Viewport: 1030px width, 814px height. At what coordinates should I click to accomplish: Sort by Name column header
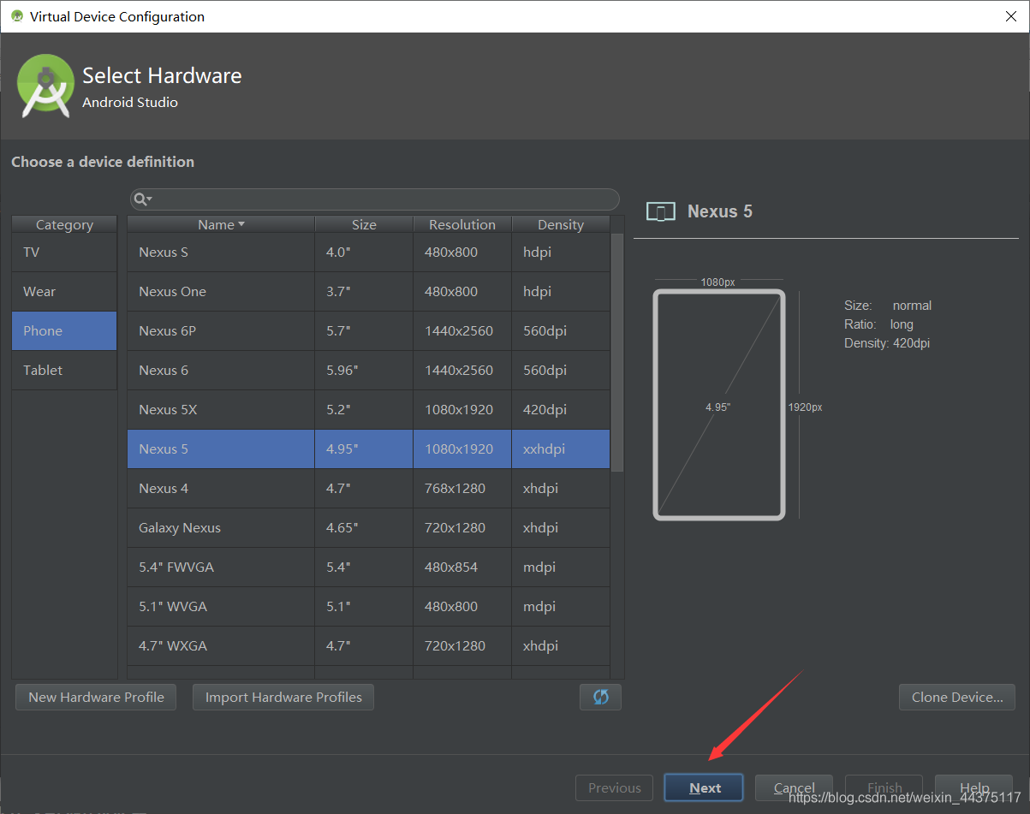click(x=221, y=224)
